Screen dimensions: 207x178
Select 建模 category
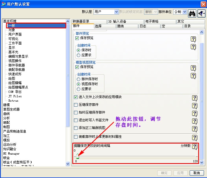click(7, 105)
